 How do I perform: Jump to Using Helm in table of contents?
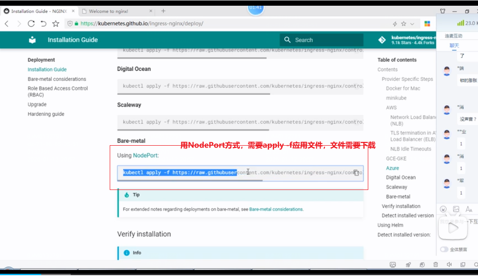point(390,225)
